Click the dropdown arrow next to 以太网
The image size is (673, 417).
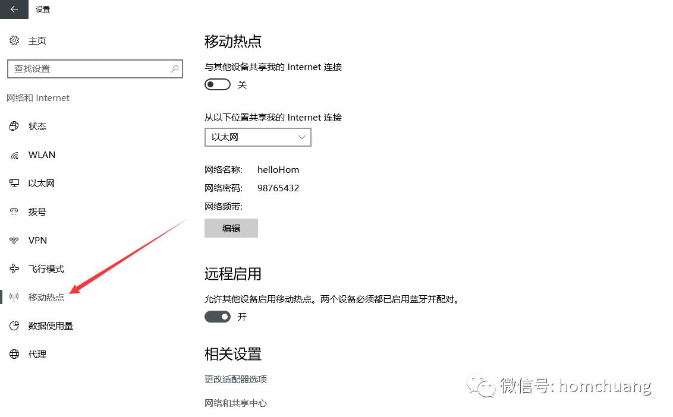302,137
